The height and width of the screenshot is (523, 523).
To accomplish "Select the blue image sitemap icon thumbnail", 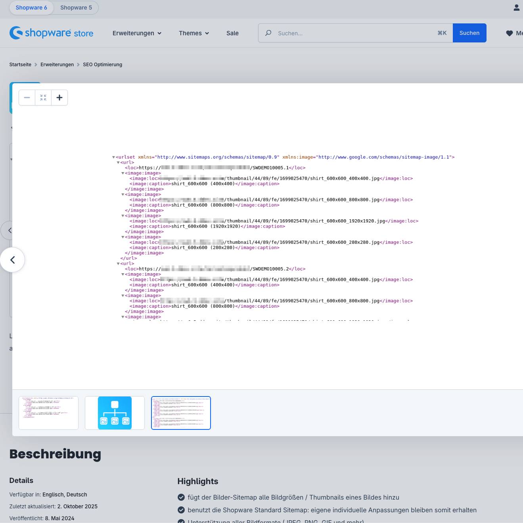I will coord(115,413).
